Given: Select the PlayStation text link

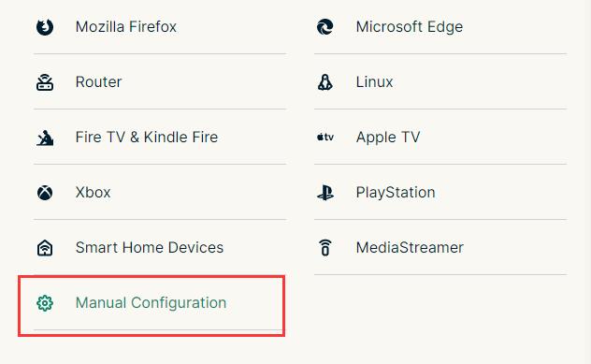Looking at the screenshot, I should pos(396,193).
